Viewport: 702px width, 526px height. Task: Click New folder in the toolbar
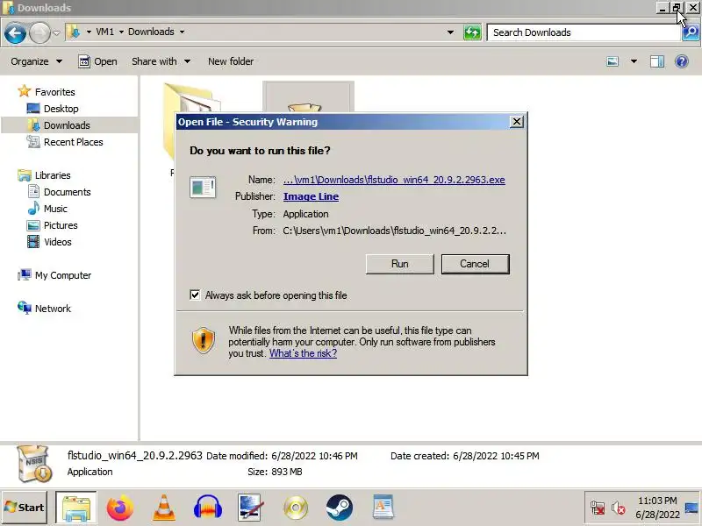[x=231, y=61]
